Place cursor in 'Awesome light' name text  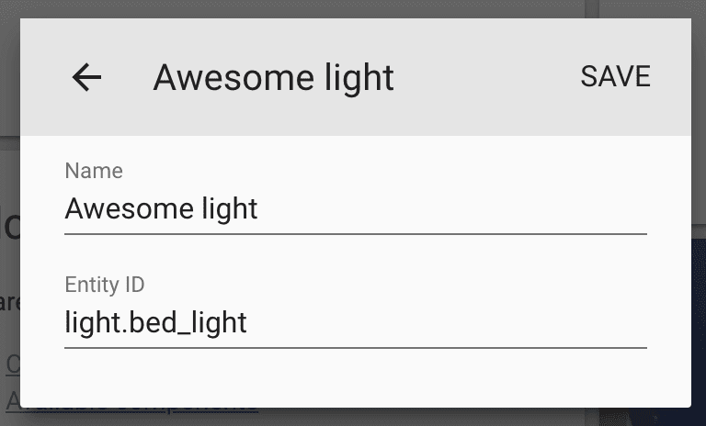click(x=161, y=209)
